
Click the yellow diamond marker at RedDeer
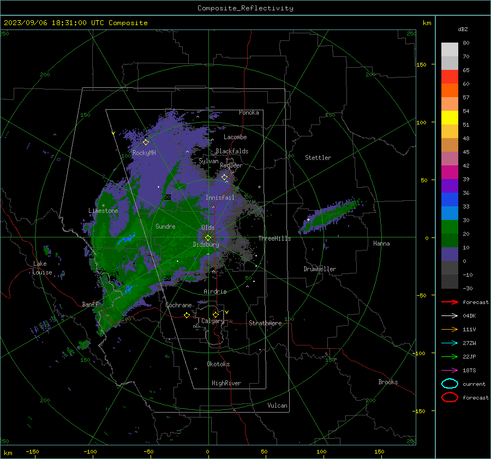pyautogui.click(x=225, y=177)
